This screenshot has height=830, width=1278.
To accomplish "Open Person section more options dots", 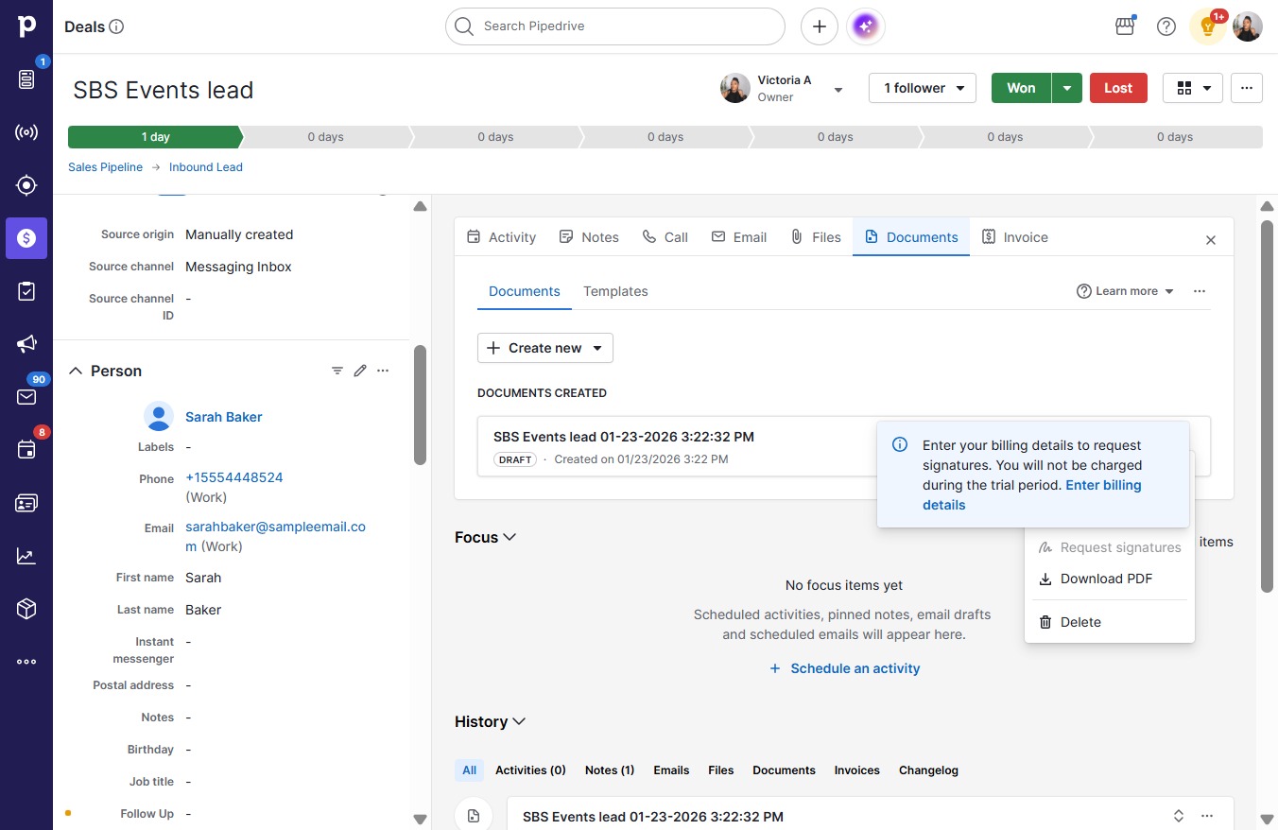I will click(383, 371).
